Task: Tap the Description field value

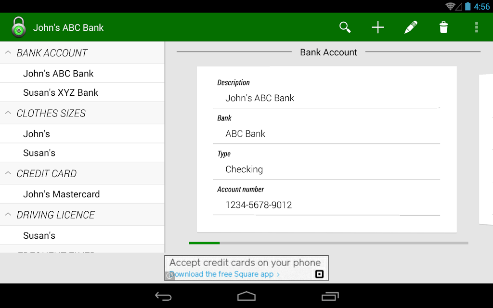Action: point(259,98)
